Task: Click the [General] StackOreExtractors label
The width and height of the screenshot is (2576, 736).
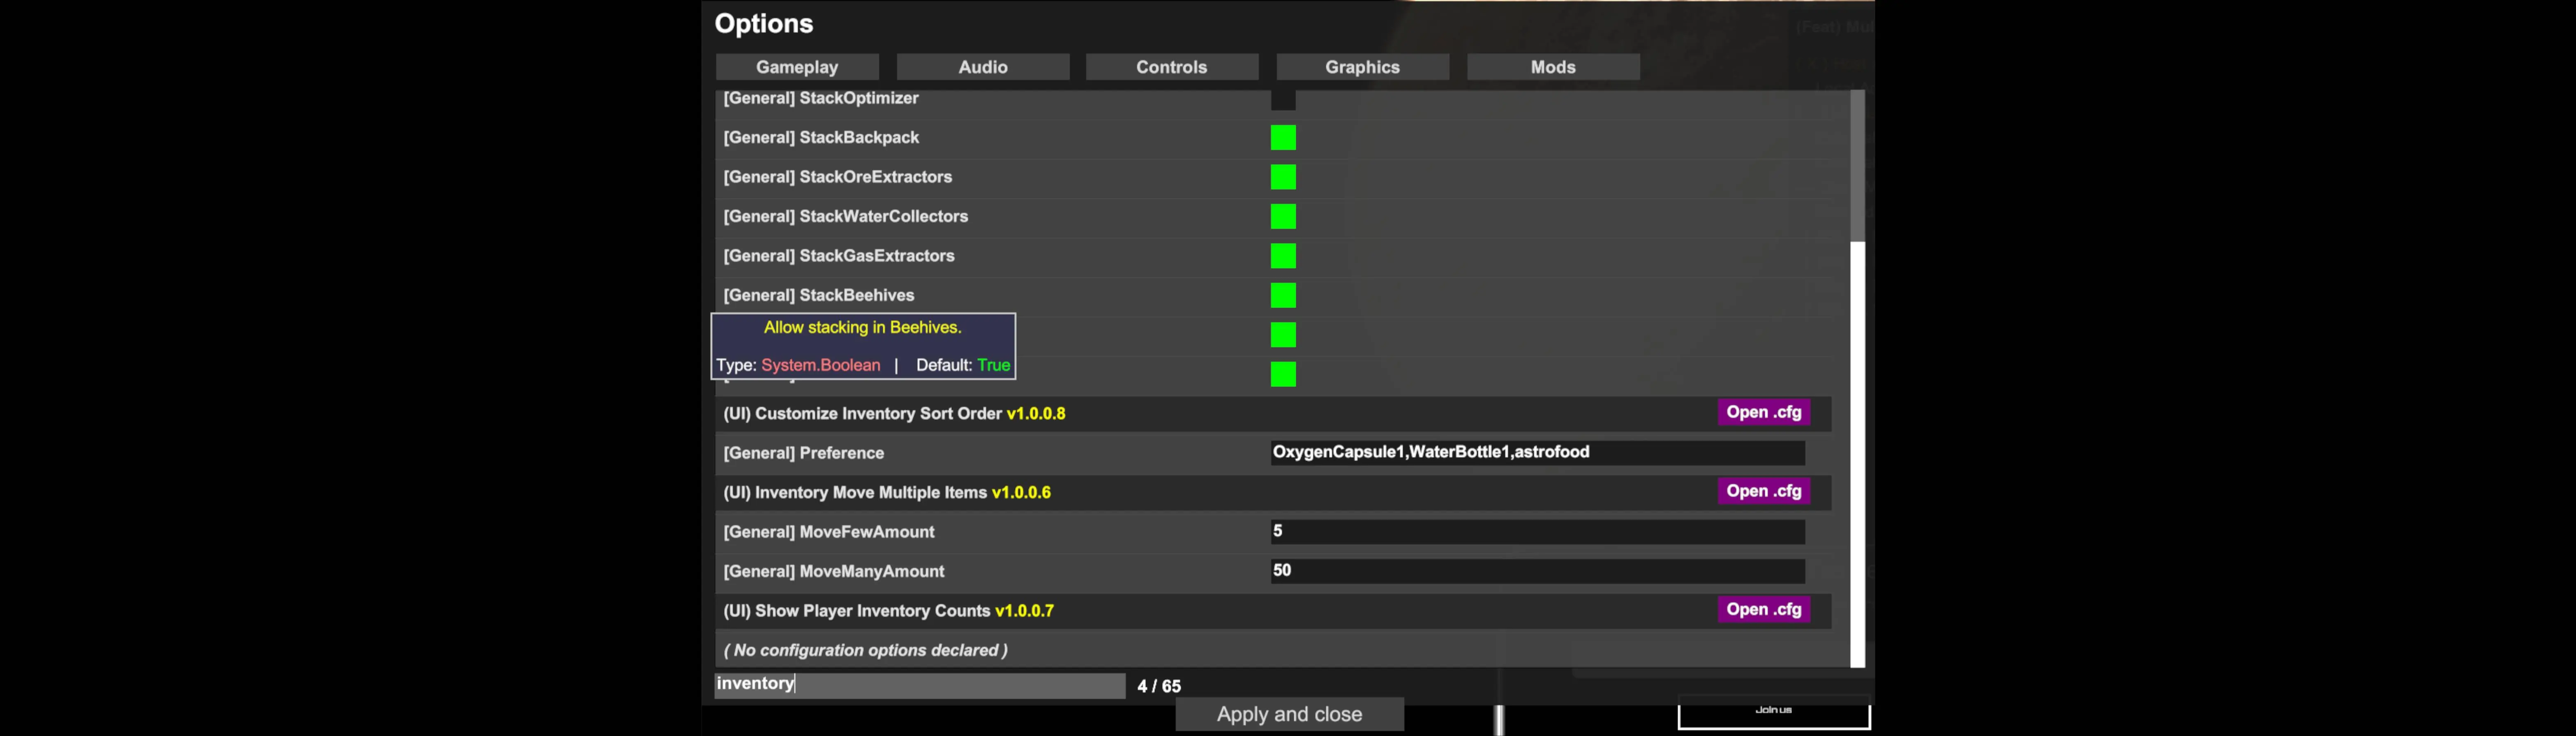Action: [x=838, y=177]
